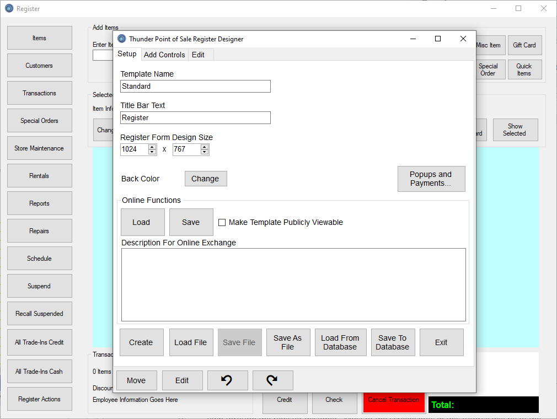Exit the Register Designer via Exit button
The image size is (557, 419).
(x=441, y=342)
